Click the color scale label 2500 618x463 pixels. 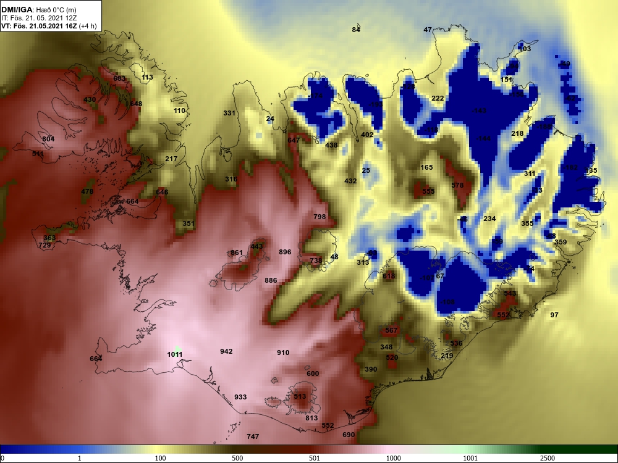point(547,458)
